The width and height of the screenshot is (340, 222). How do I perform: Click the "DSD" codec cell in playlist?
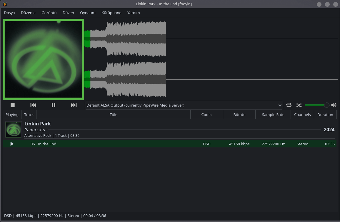[207, 144]
